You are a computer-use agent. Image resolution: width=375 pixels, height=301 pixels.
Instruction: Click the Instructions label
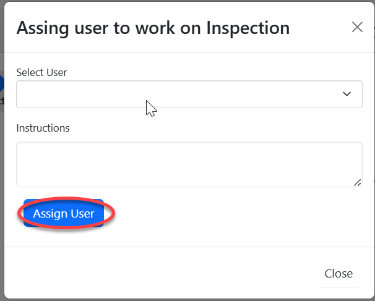pyautogui.click(x=43, y=128)
